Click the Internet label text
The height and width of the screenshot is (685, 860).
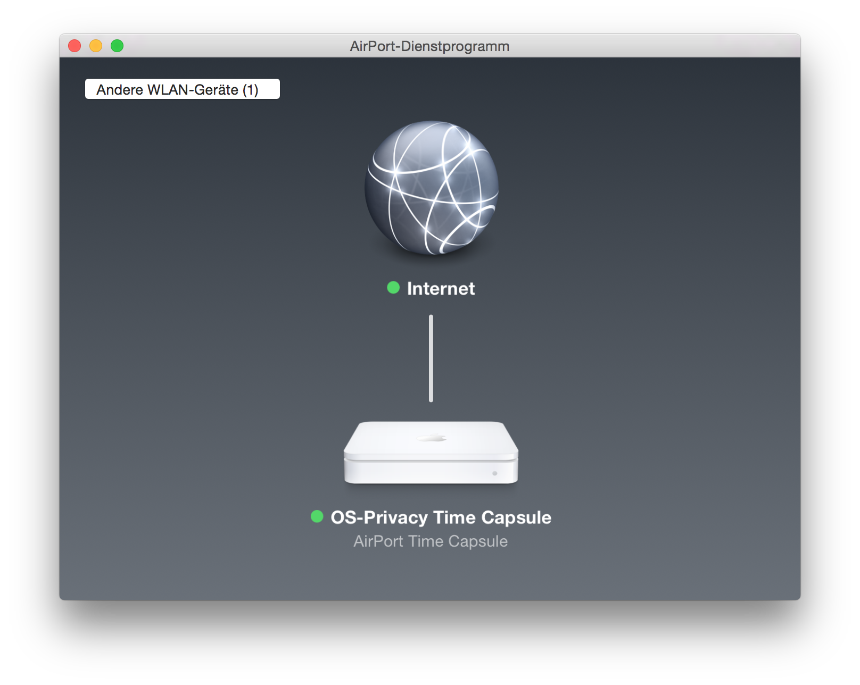click(441, 288)
